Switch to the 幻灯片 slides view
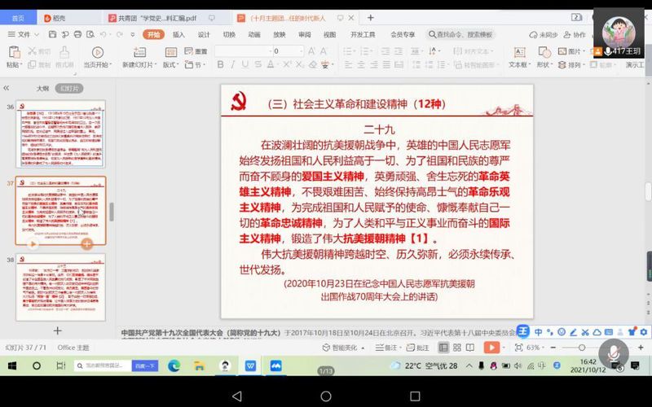 click(x=70, y=88)
